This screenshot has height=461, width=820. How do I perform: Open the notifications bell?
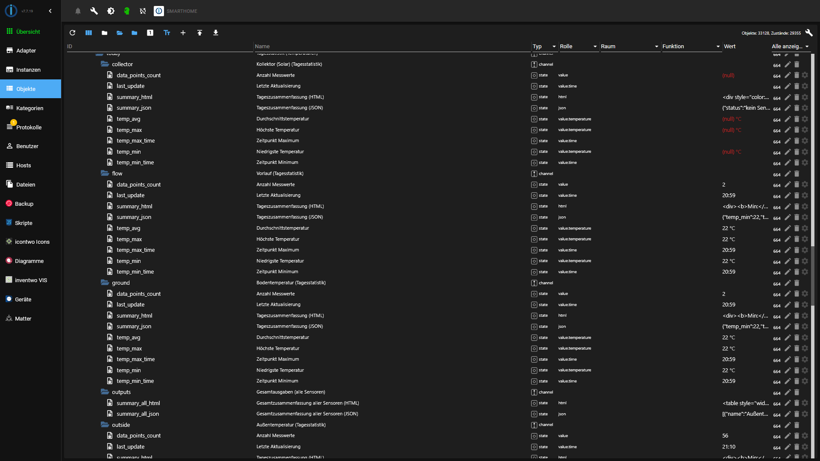point(78,11)
